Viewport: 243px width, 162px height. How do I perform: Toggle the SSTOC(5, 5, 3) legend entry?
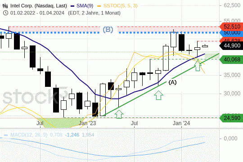coord(117,6)
